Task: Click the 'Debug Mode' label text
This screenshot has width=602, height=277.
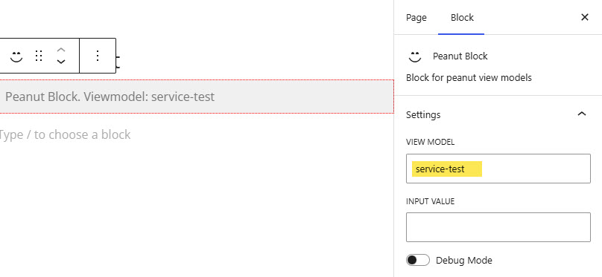Action: click(463, 261)
